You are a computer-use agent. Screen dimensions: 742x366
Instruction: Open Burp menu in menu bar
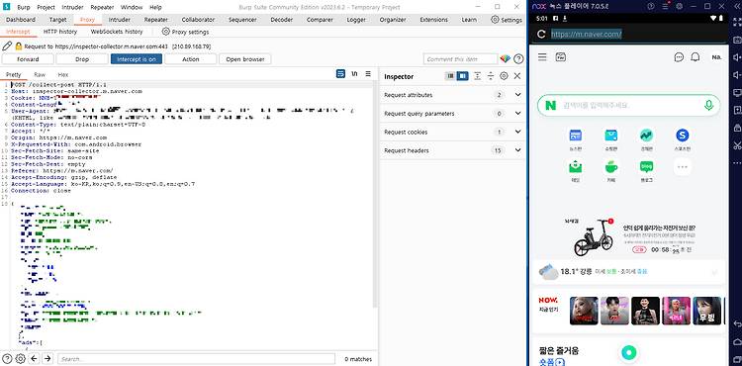click(x=23, y=7)
